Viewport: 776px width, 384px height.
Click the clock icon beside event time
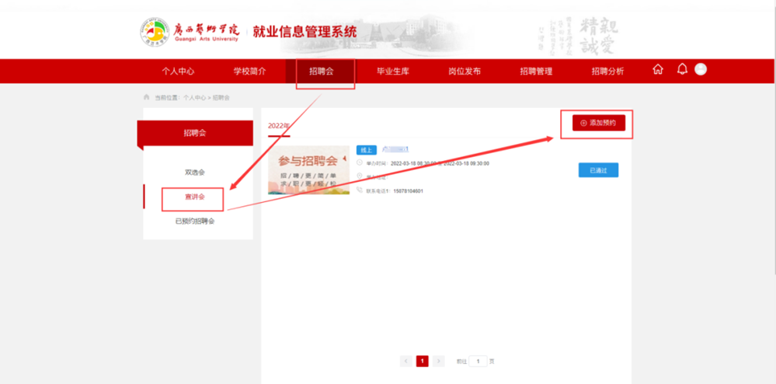[x=360, y=162]
